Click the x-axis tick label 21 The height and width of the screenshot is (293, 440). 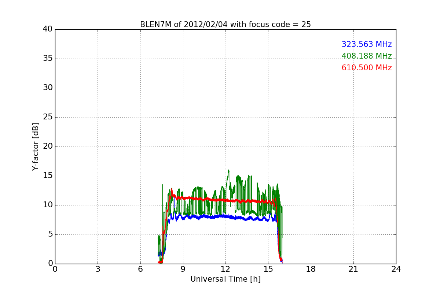pos(353,269)
